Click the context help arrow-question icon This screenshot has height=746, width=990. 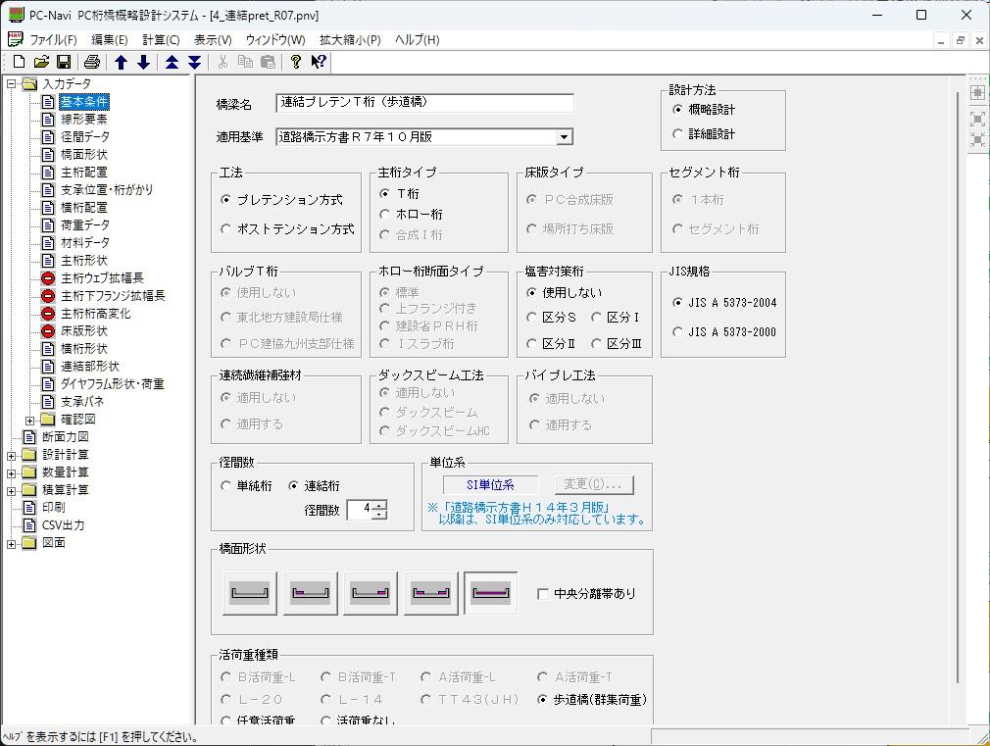pyautogui.click(x=319, y=63)
